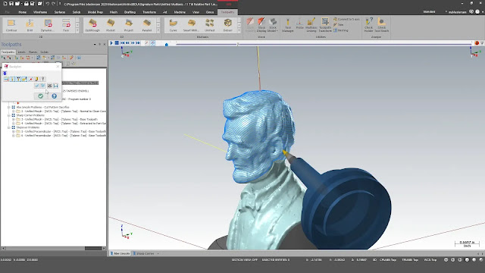Select the Abe Lincoln viewsheet tab

[x=120, y=253]
